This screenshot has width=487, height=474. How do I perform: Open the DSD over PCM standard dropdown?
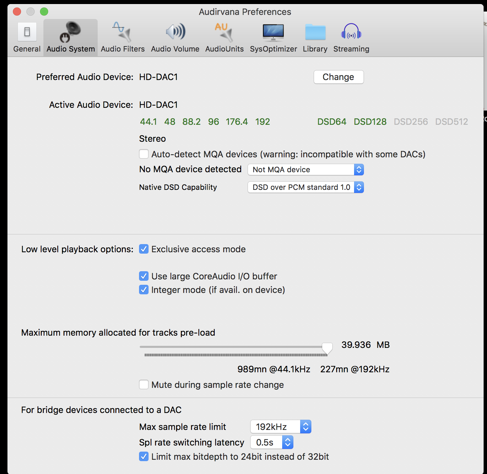[x=306, y=187]
